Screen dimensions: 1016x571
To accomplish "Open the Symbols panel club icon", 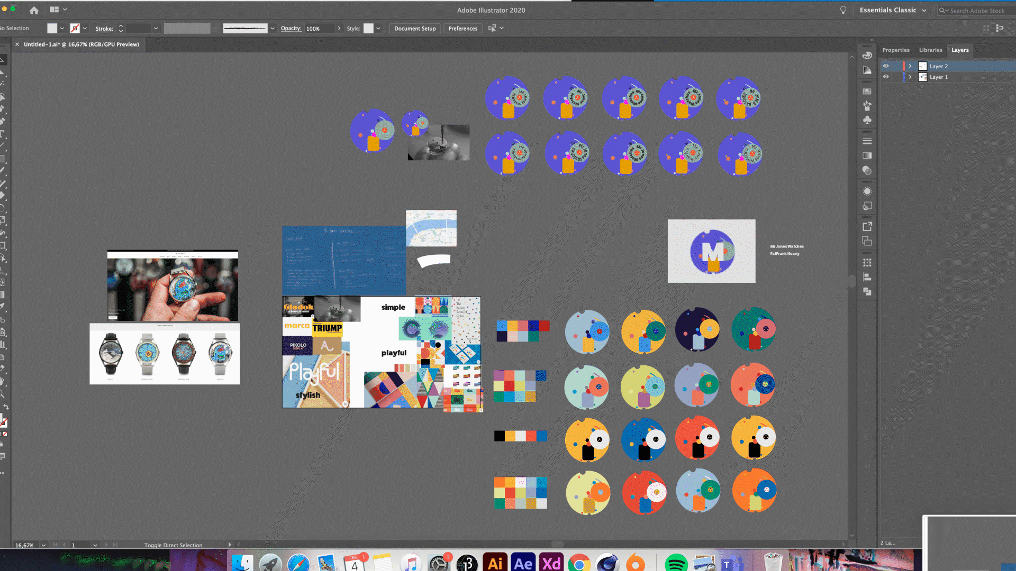I will [867, 120].
